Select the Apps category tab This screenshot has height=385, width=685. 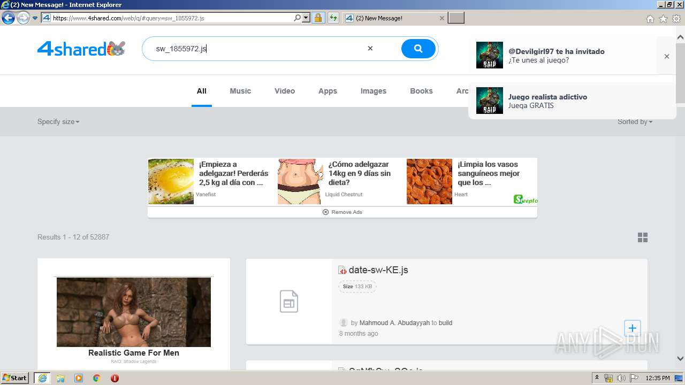pyautogui.click(x=328, y=91)
